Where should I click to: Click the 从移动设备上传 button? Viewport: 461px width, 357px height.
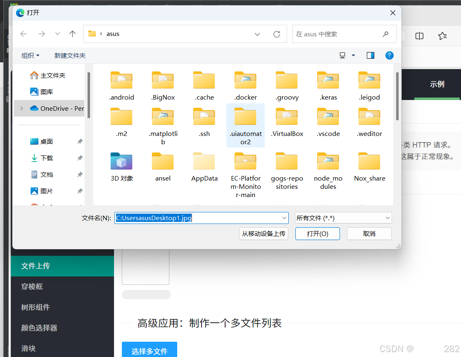pyautogui.click(x=264, y=233)
